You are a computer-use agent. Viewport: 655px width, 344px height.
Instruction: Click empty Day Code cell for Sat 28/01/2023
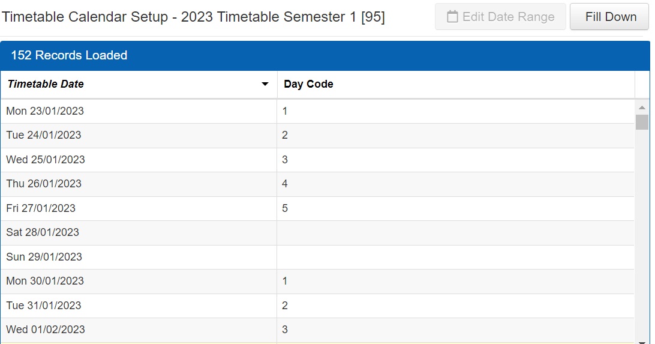click(455, 232)
